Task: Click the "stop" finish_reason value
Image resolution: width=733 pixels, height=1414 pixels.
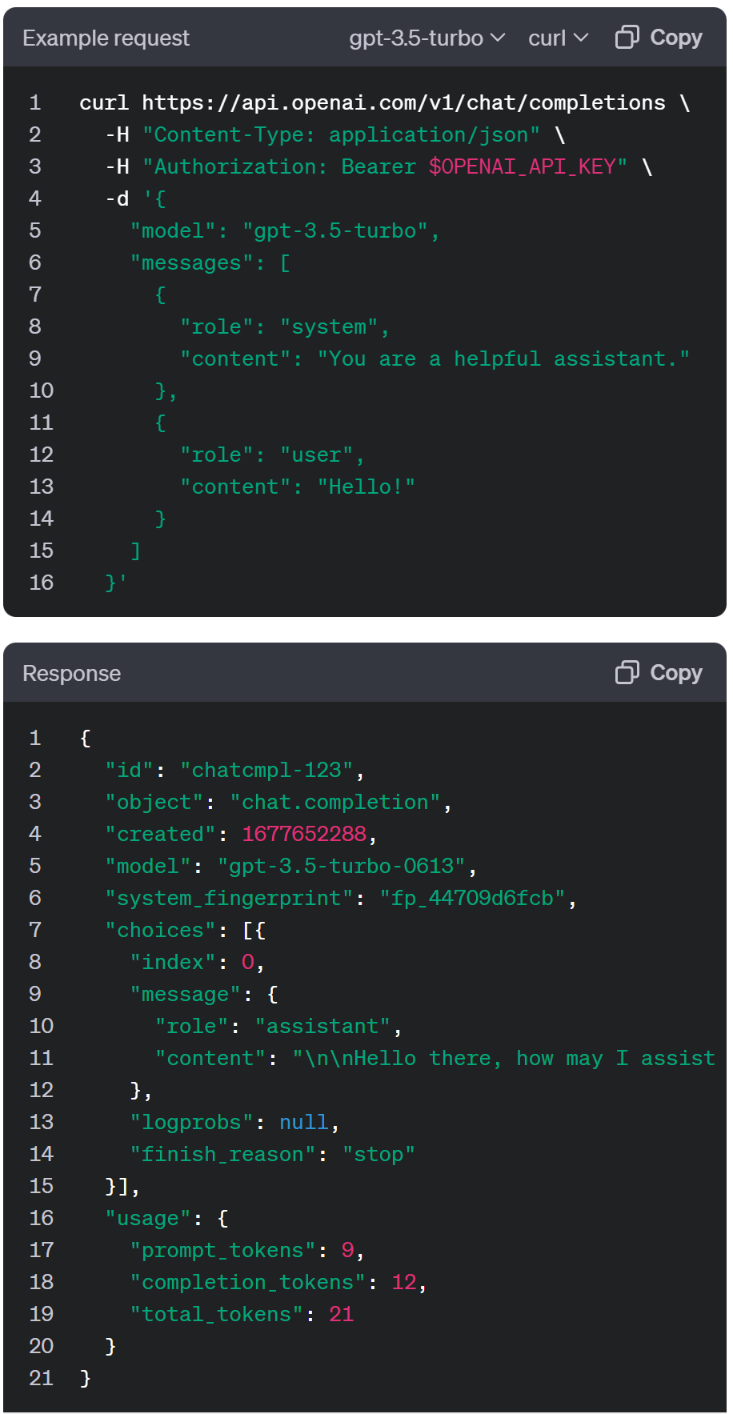Action: click(379, 1155)
